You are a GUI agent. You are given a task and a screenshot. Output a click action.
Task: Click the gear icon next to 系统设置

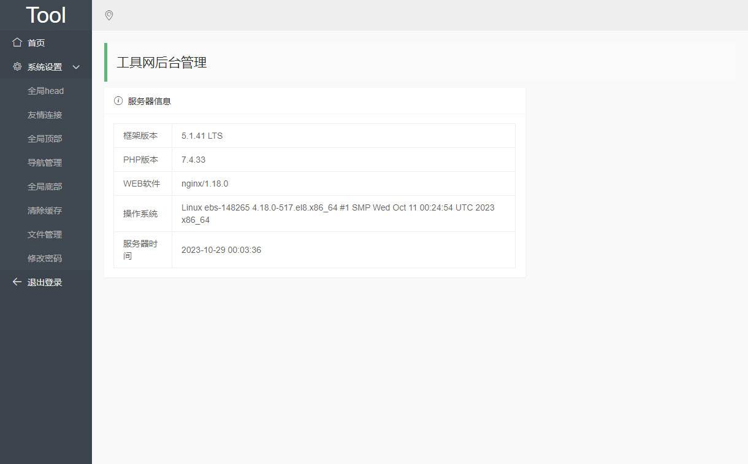coord(17,66)
